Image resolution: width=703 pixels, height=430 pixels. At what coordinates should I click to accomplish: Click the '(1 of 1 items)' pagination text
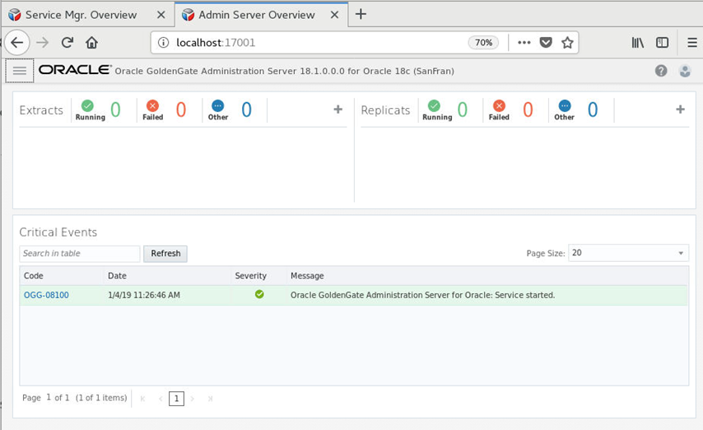101,398
